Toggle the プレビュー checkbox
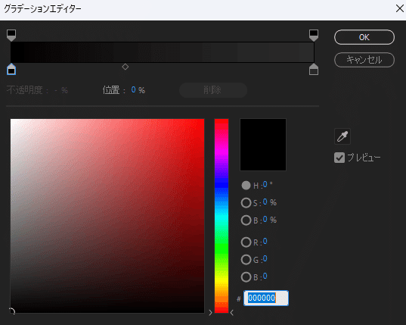 [x=339, y=158]
